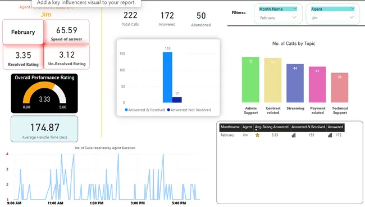Click the star icon in the rating column
The height and width of the screenshot is (207, 365).
click(x=257, y=135)
